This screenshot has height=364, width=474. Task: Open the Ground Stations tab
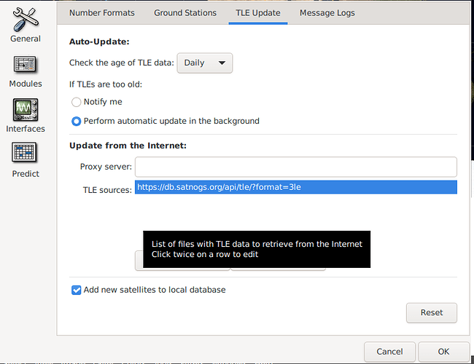pyautogui.click(x=185, y=13)
